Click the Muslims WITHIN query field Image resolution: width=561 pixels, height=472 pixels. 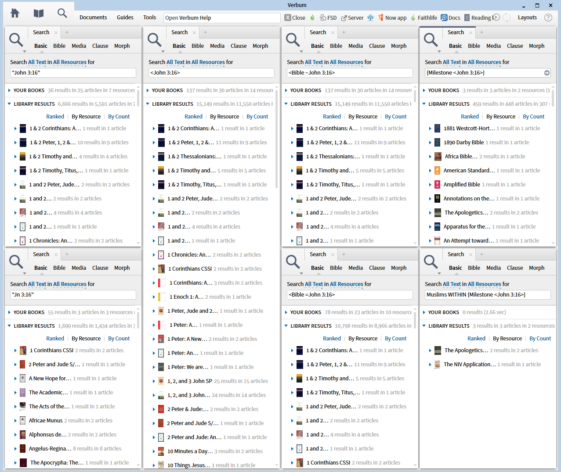488,295
